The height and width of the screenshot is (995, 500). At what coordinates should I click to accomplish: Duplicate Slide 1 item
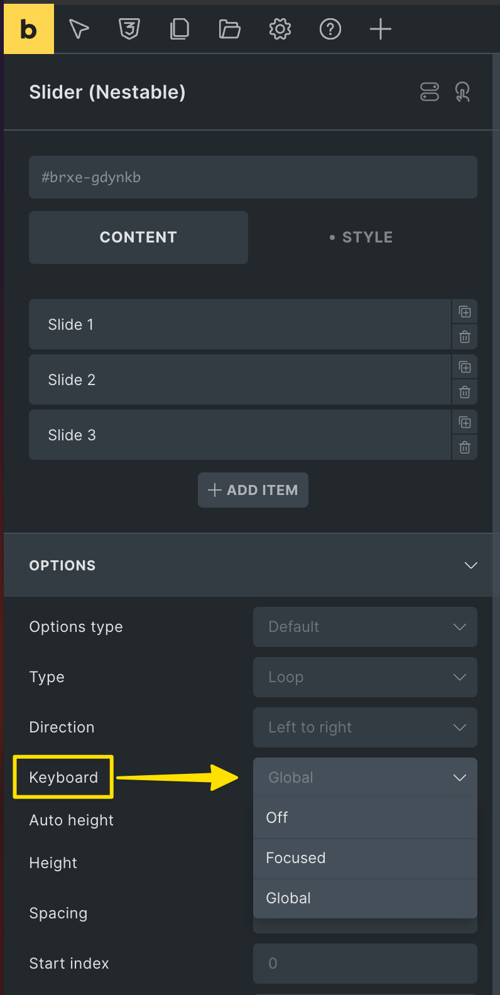(465, 312)
